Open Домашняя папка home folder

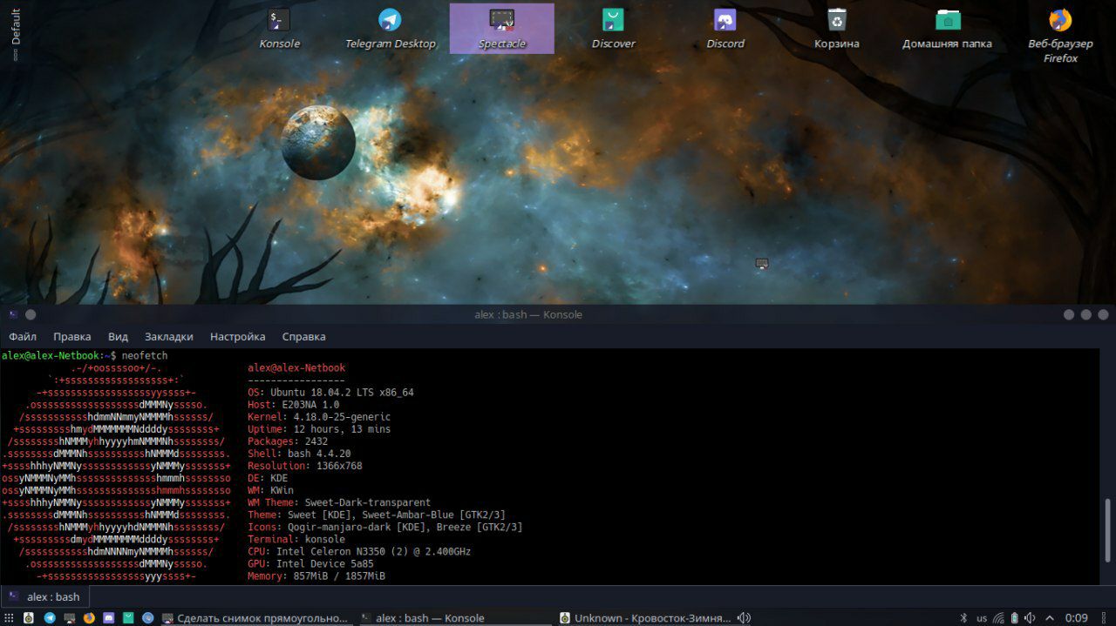point(948,28)
